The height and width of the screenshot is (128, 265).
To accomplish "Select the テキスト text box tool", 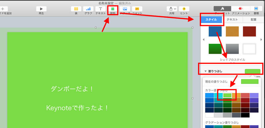I will [100, 9].
